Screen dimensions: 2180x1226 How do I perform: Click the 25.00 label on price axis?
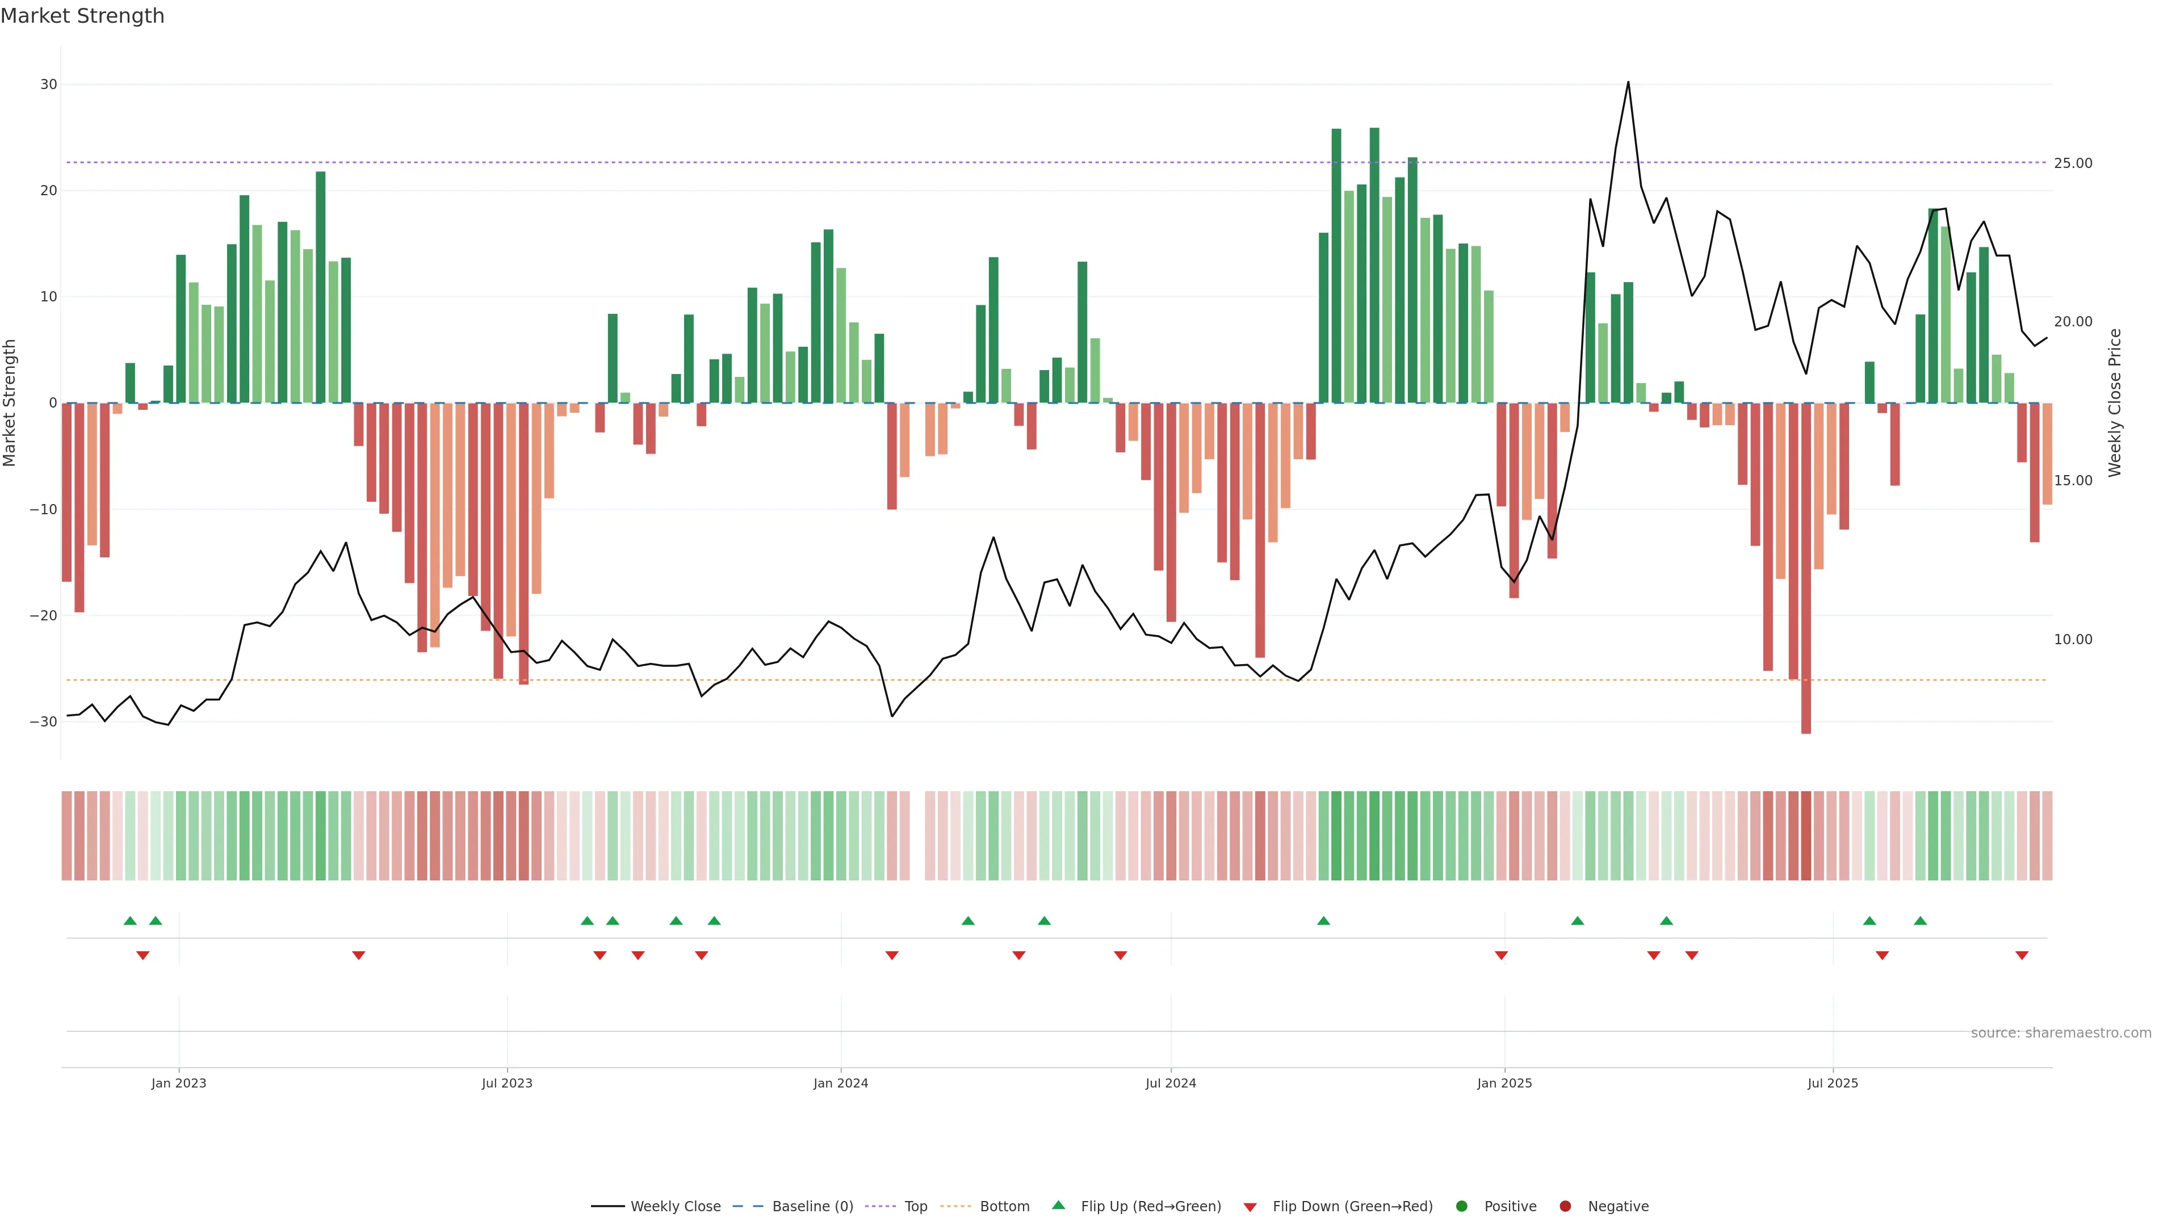pyautogui.click(x=2073, y=163)
